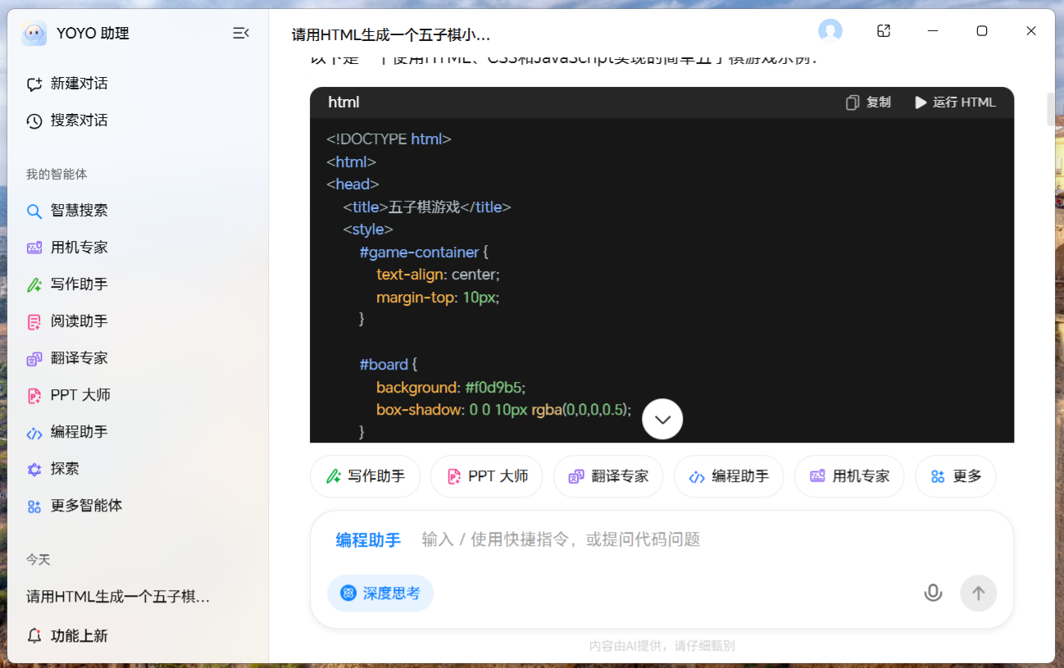Open the user profile avatar
1064x668 pixels.
click(x=830, y=30)
